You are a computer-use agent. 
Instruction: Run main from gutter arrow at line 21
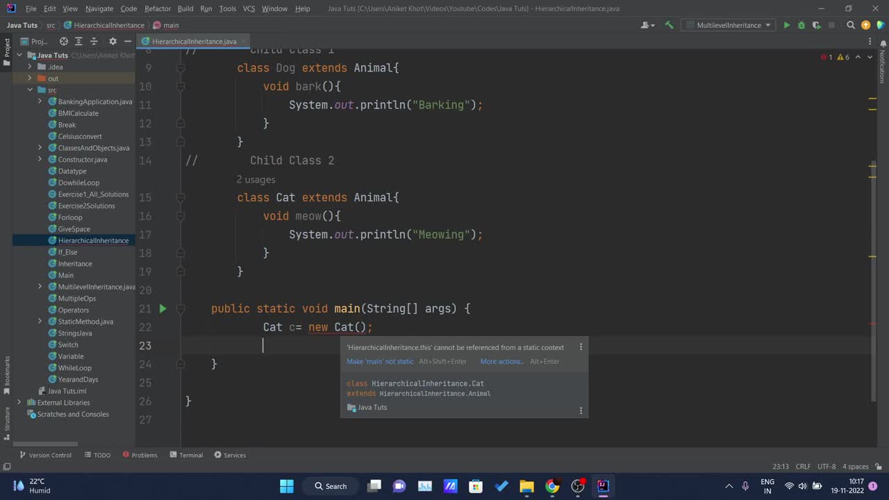click(x=163, y=308)
